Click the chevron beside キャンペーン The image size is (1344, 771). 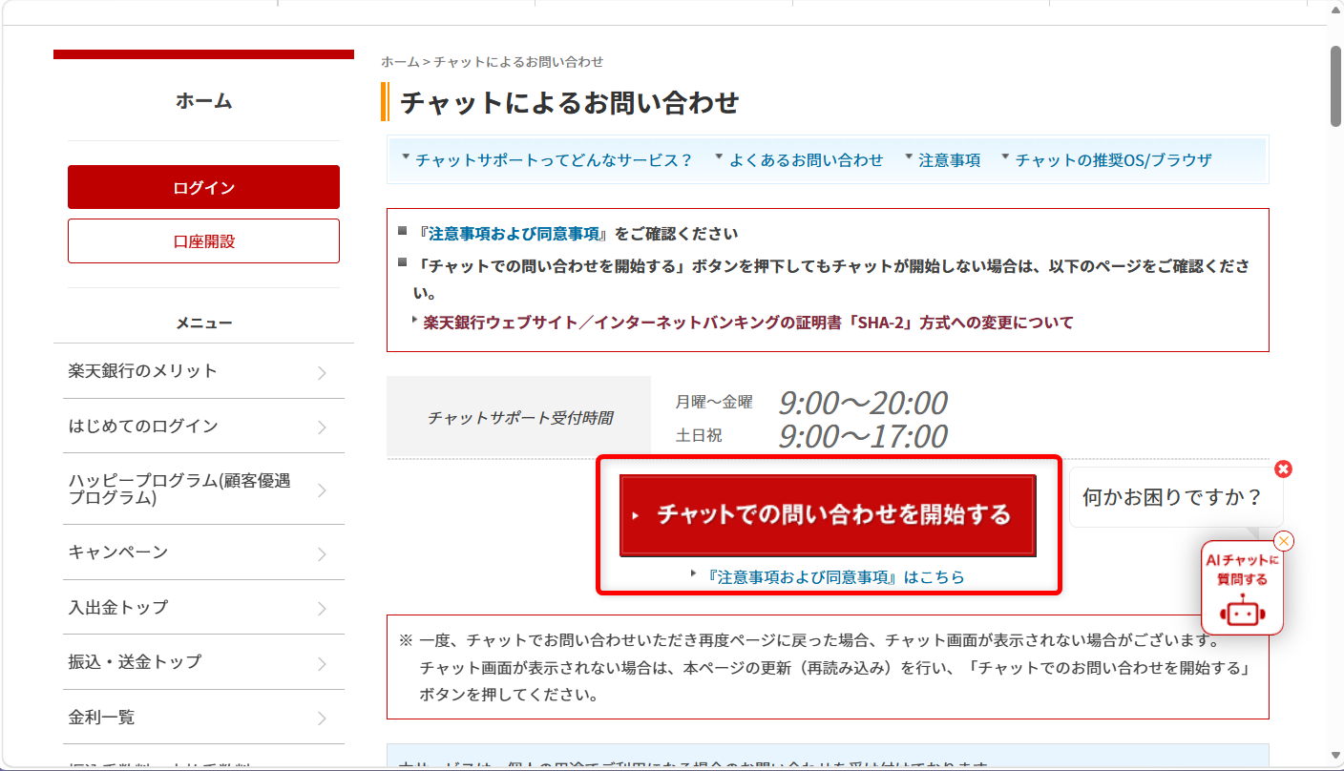pyautogui.click(x=323, y=553)
